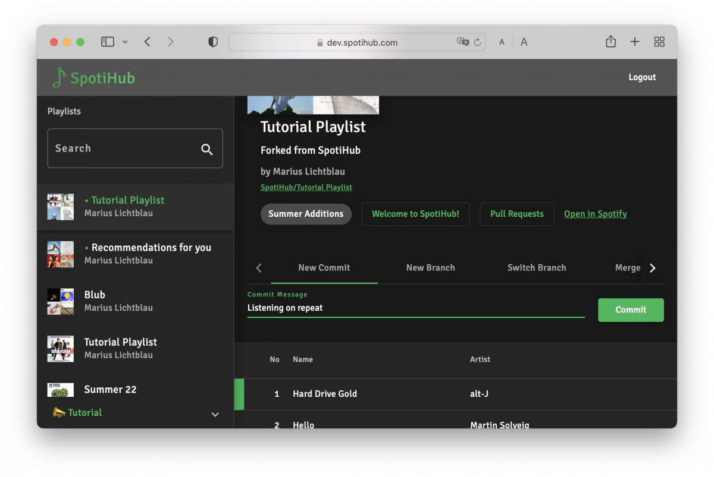Open the Pull Requests button
Viewport: 714px width, 477px height.
[x=517, y=214]
